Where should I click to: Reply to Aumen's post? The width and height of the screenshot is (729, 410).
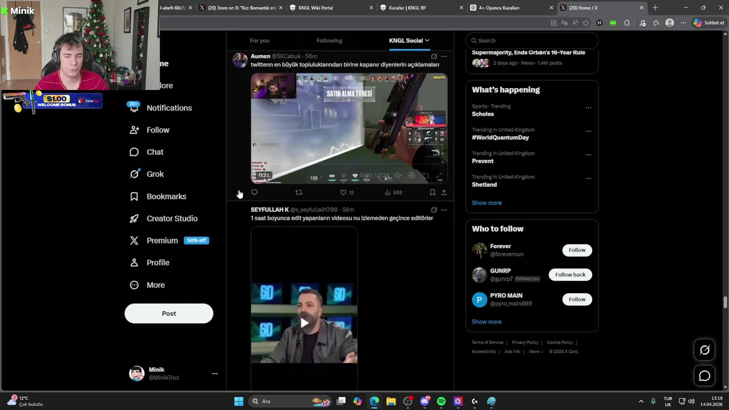coord(255,192)
